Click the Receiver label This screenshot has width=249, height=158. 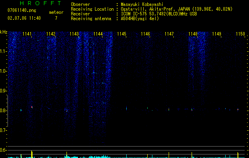[80, 14]
